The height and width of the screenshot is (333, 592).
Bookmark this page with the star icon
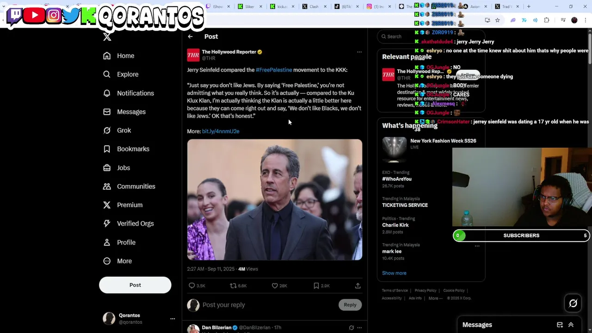(497, 20)
